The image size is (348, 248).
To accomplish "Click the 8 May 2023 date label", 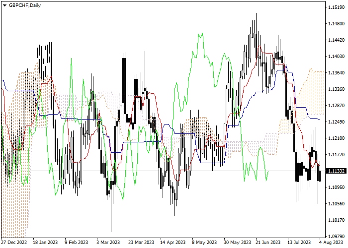I will click(204, 243).
